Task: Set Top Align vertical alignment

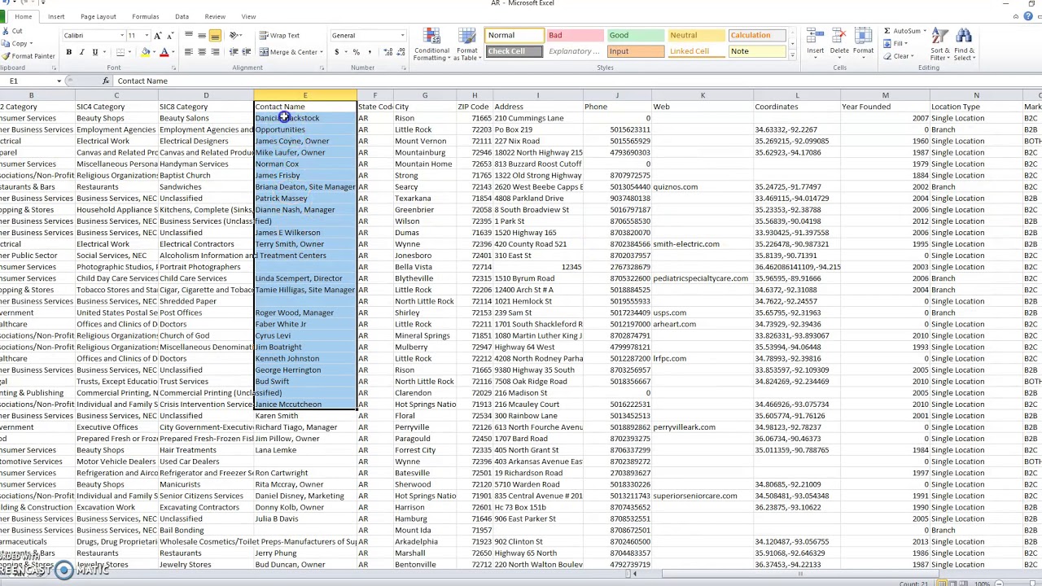Action: tap(189, 36)
